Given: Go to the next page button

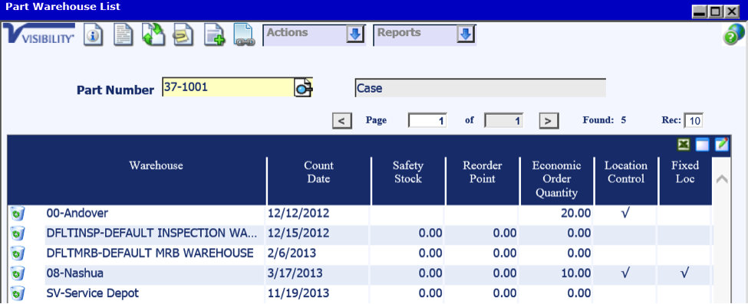Looking at the screenshot, I should (x=549, y=121).
